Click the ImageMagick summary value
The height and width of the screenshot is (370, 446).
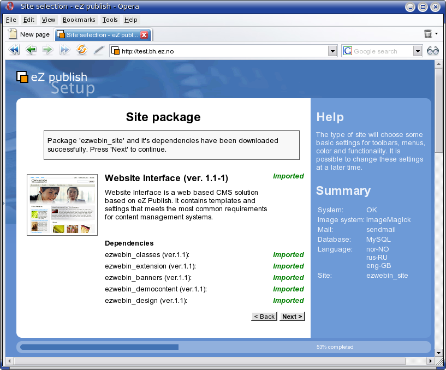click(388, 220)
